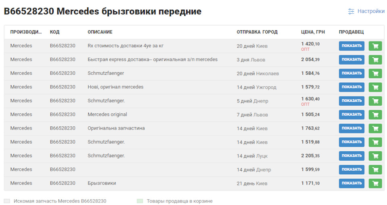The width and height of the screenshot is (387, 205).
Task: Add the 1 171,10 Киев offer to cart
Action: pyautogui.click(x=375, y=183)
